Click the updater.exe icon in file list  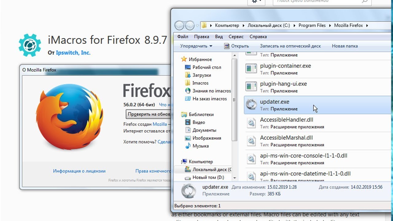point(251,104)
